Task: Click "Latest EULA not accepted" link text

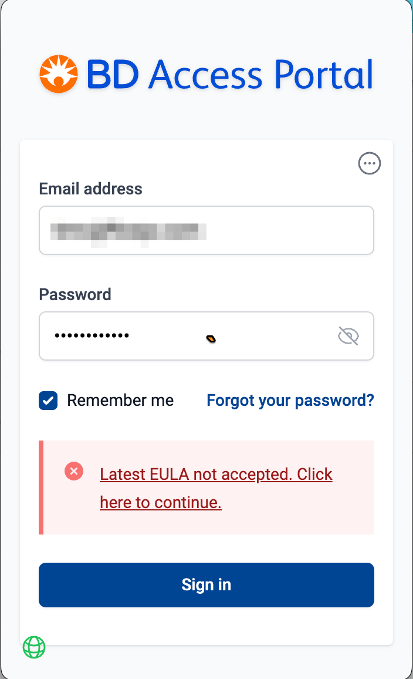Action: tap(216, 474)
